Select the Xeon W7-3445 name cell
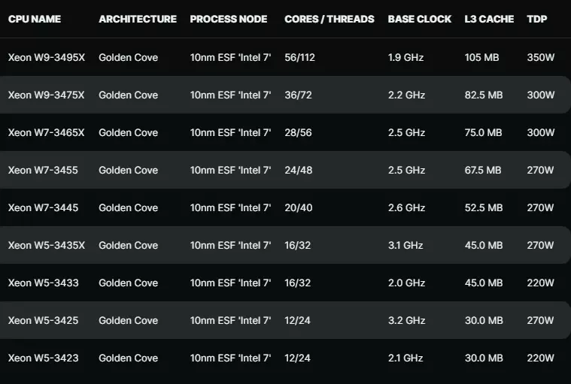Viewport: 571px width, 384px height. (43, 207)
